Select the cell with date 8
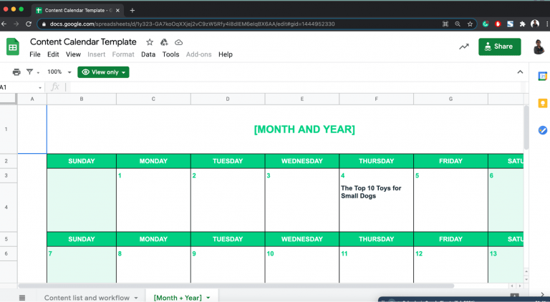Screen dimensions: 550x302 pos(153,253)
